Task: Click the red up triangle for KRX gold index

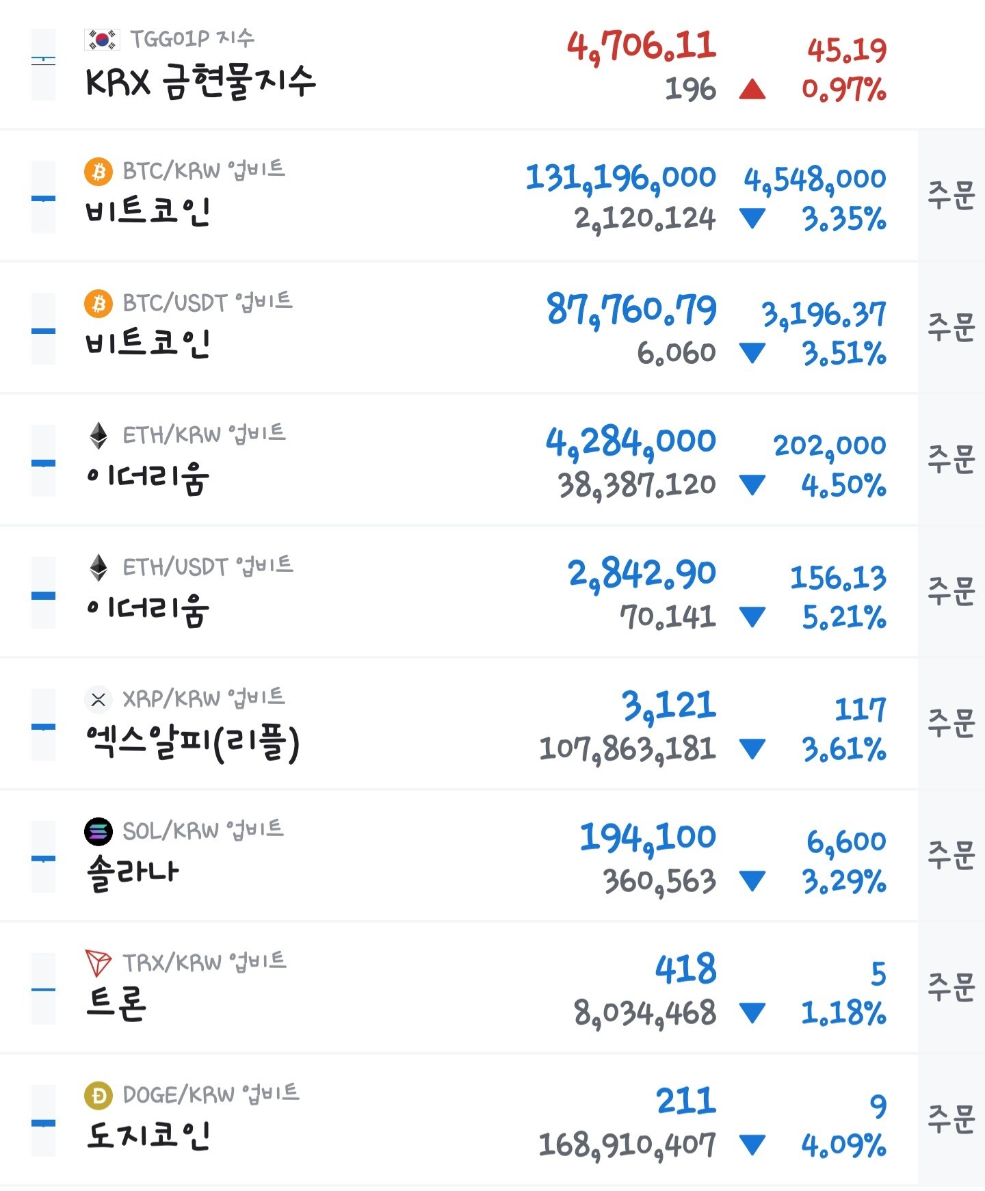Action: (752, 90)
